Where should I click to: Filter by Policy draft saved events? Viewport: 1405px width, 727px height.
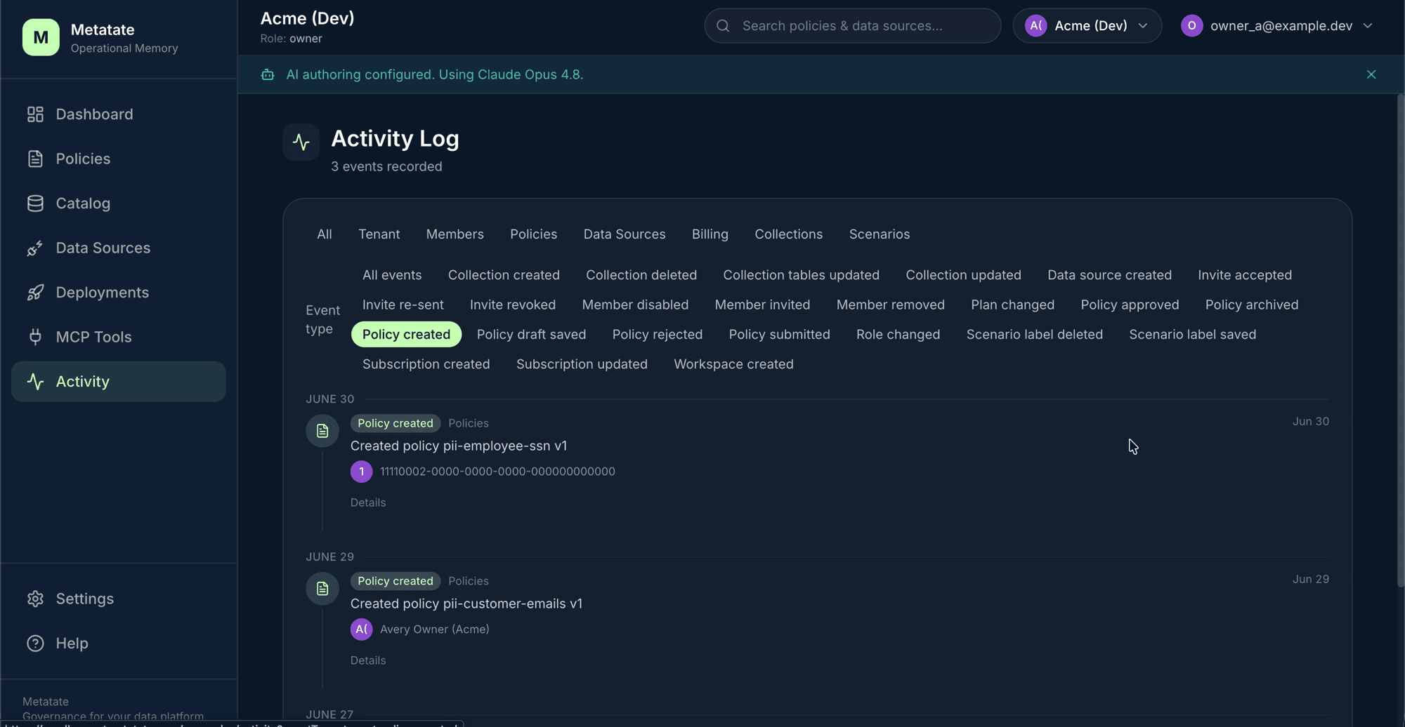(x=532, y=335)
